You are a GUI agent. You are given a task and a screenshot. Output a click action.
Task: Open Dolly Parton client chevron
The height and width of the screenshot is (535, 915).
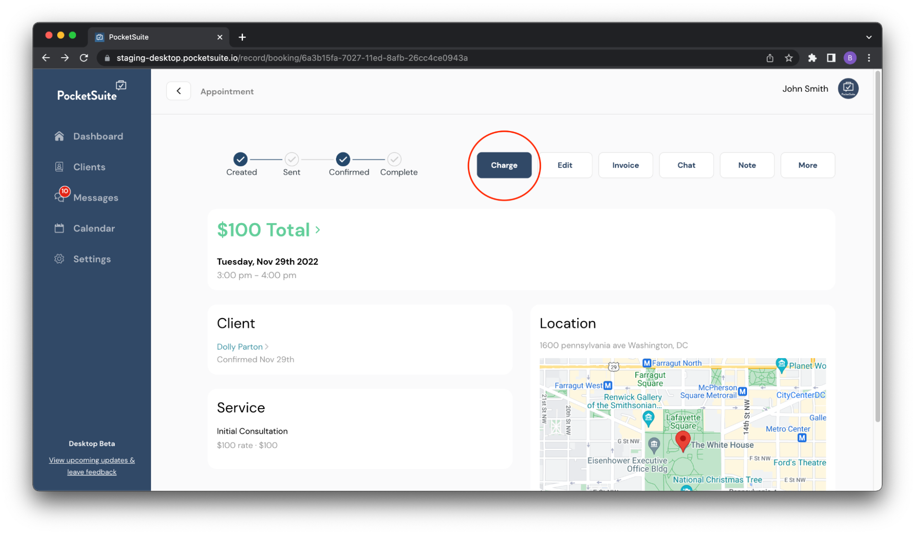click(x=266, y=347)
